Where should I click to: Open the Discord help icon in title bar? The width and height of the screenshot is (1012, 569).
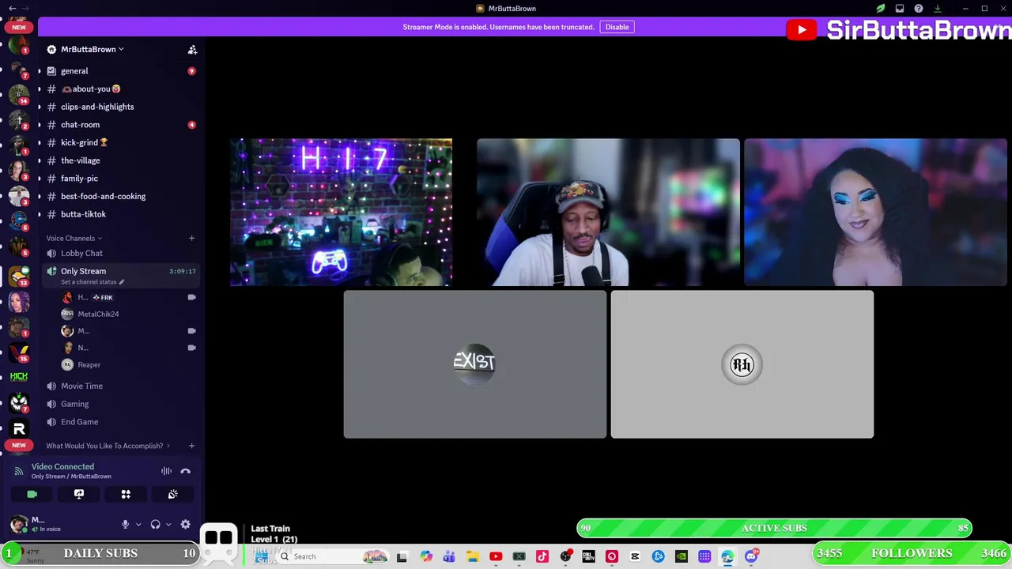pyautogui.click(x=919, y=8)
